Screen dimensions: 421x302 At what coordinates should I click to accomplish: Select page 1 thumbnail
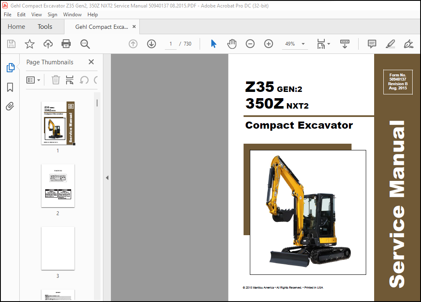[x=58, y=123]
